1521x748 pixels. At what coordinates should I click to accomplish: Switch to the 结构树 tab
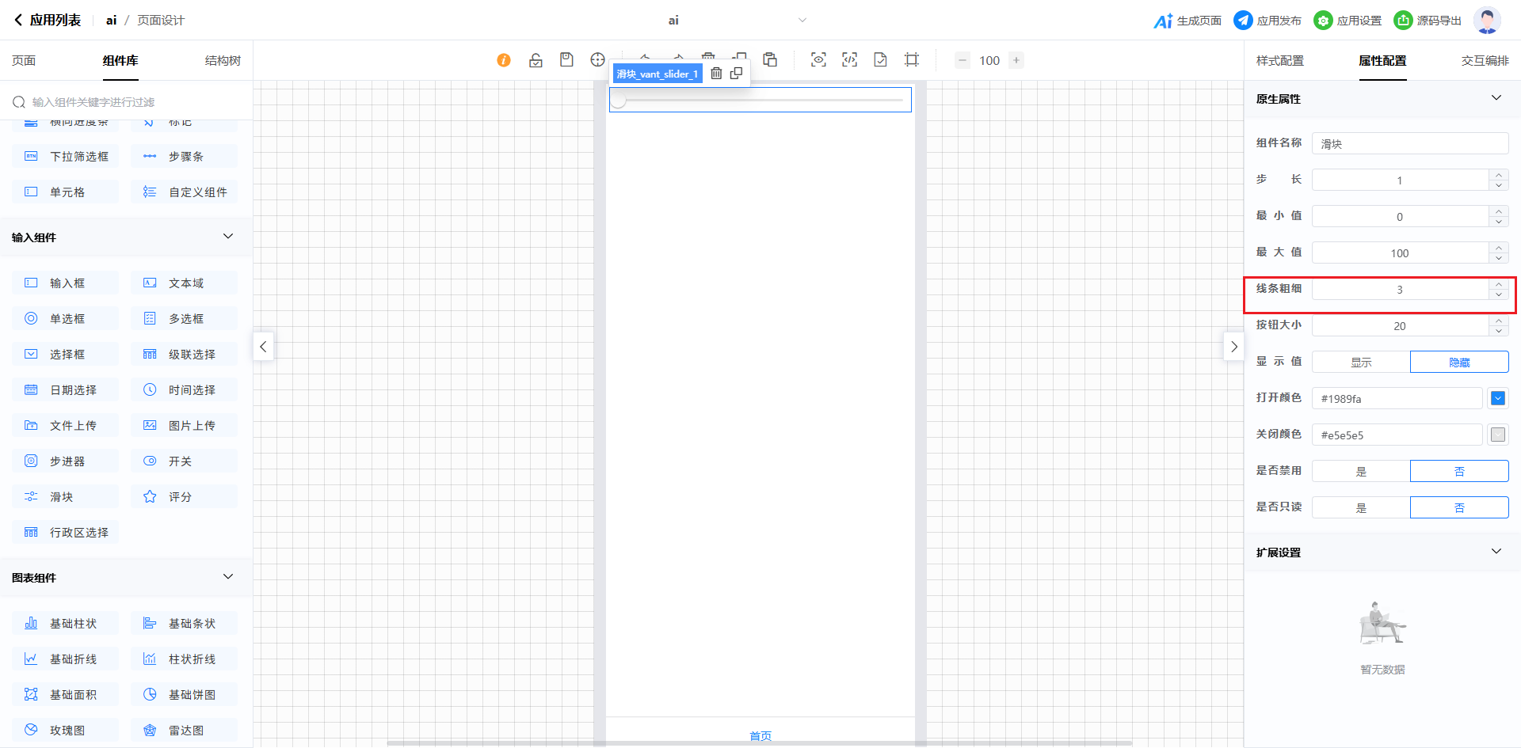pyautogui.click(x=223, y=61)
